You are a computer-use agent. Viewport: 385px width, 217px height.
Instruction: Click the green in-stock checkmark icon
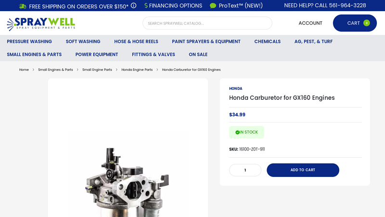(x=237, y=132)
